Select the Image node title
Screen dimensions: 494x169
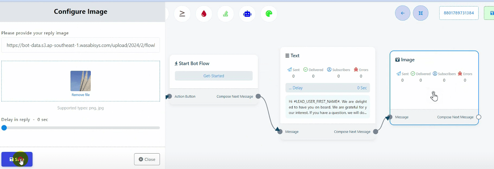tap(407, 60)
